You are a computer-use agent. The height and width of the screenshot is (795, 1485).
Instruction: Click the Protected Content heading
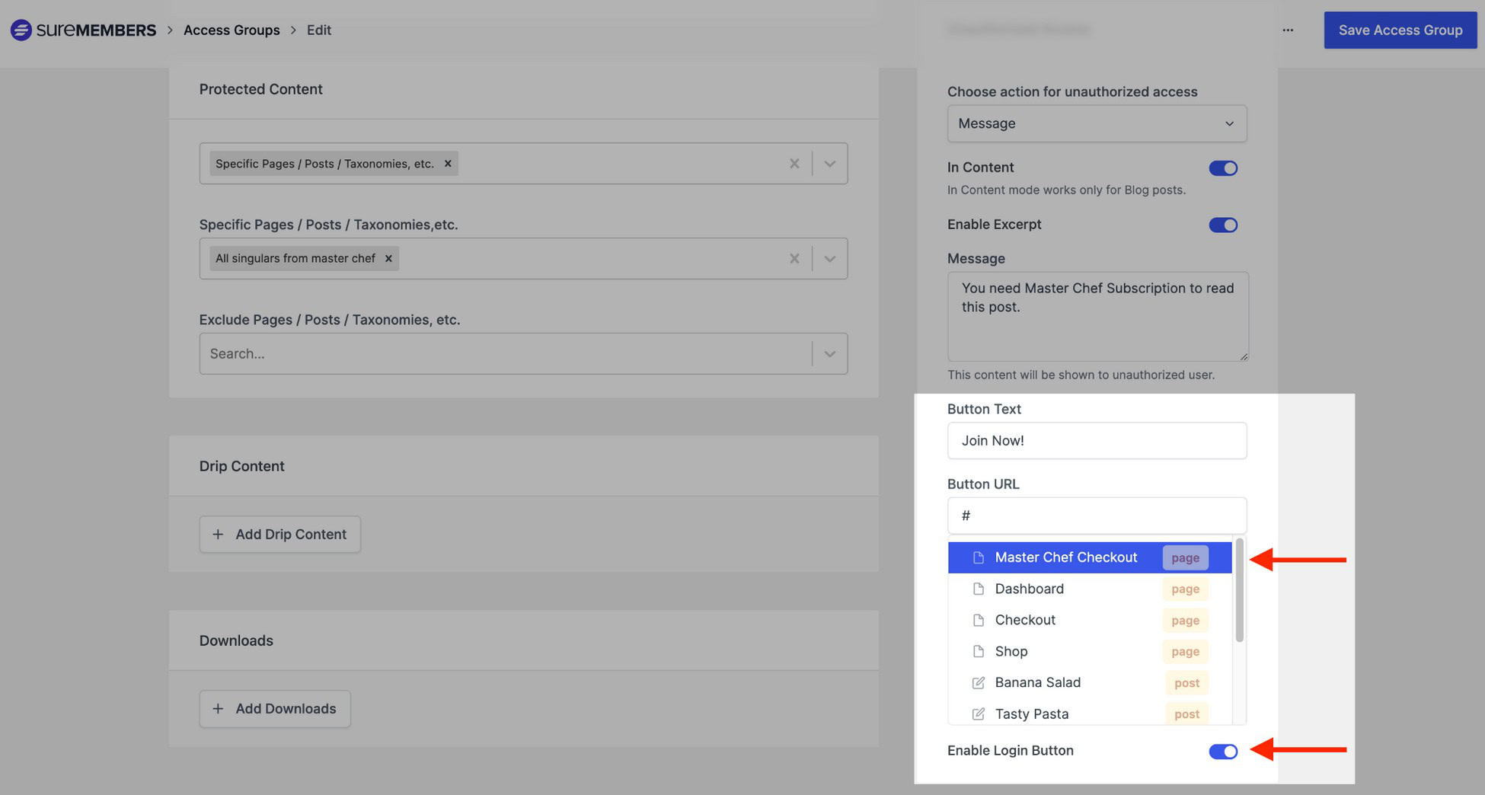tap(260, 89)
